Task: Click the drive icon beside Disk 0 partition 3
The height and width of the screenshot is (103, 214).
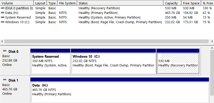Action: (x=3, y=8)
